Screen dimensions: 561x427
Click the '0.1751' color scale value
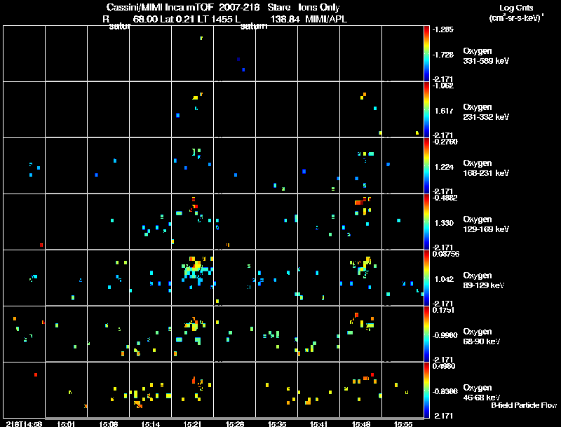[x=443, y=310]
